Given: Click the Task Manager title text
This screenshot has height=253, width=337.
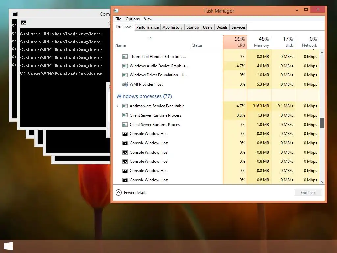Looking at the screenshot, I should tap(219, 11).
